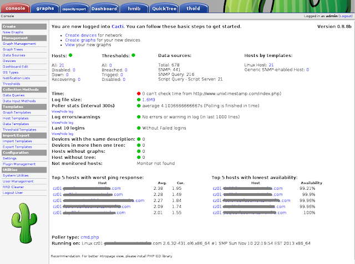Click the green Hosts status dot
This screenshot has width=355, height=264.
click(x=70, y=55)
